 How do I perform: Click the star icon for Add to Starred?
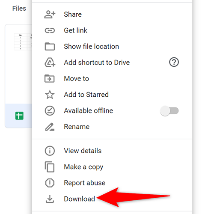pyautogui.click(x=50, y=95)
